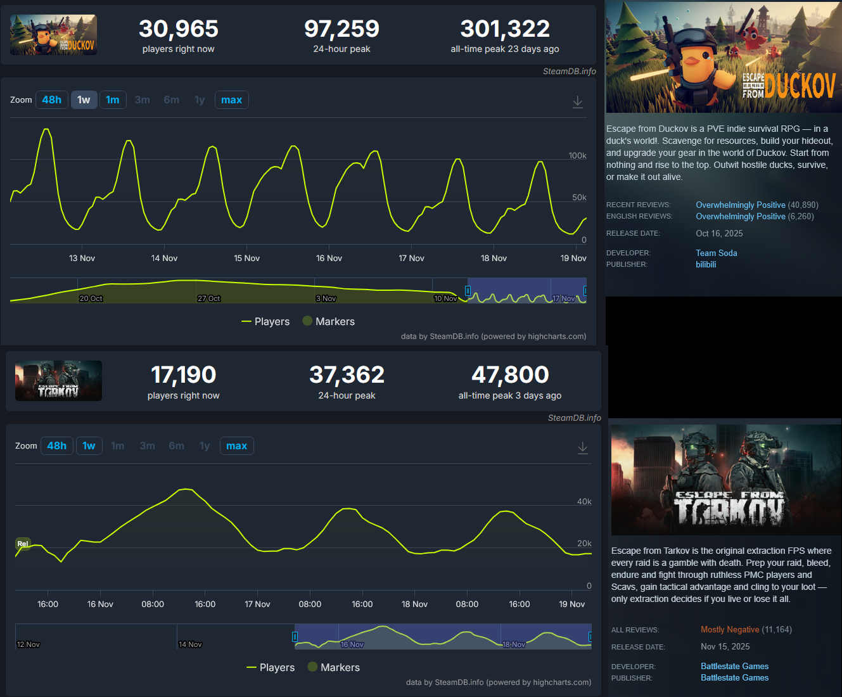Select 3m zoom on Duckov chart
Screen dimensions: 842x697
coord(143,100)
